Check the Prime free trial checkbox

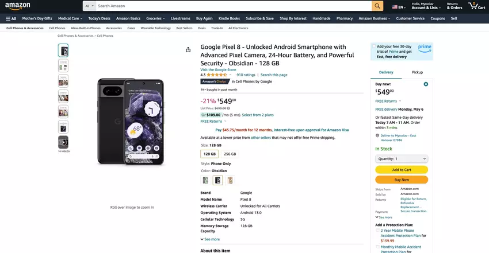coord(375,46)
